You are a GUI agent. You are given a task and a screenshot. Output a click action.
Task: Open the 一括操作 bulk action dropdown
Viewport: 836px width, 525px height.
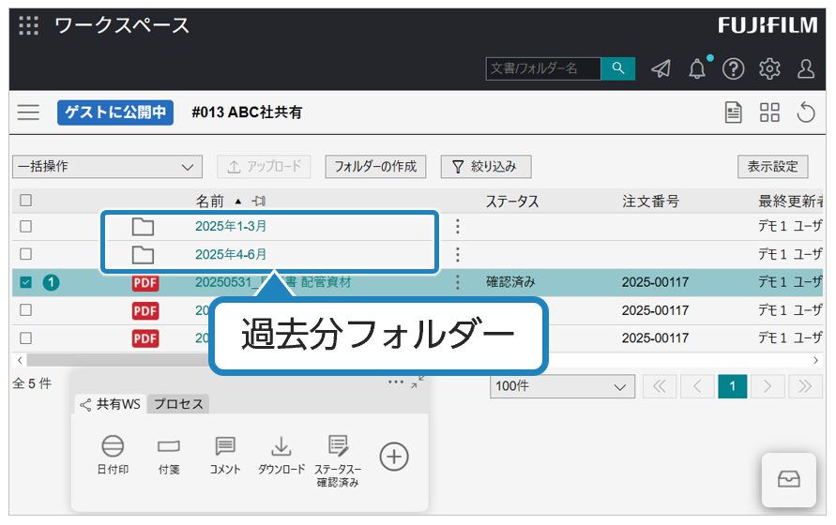(x=107, y=167)
